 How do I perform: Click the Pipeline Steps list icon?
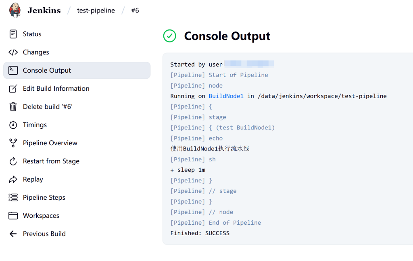point(13,198)
